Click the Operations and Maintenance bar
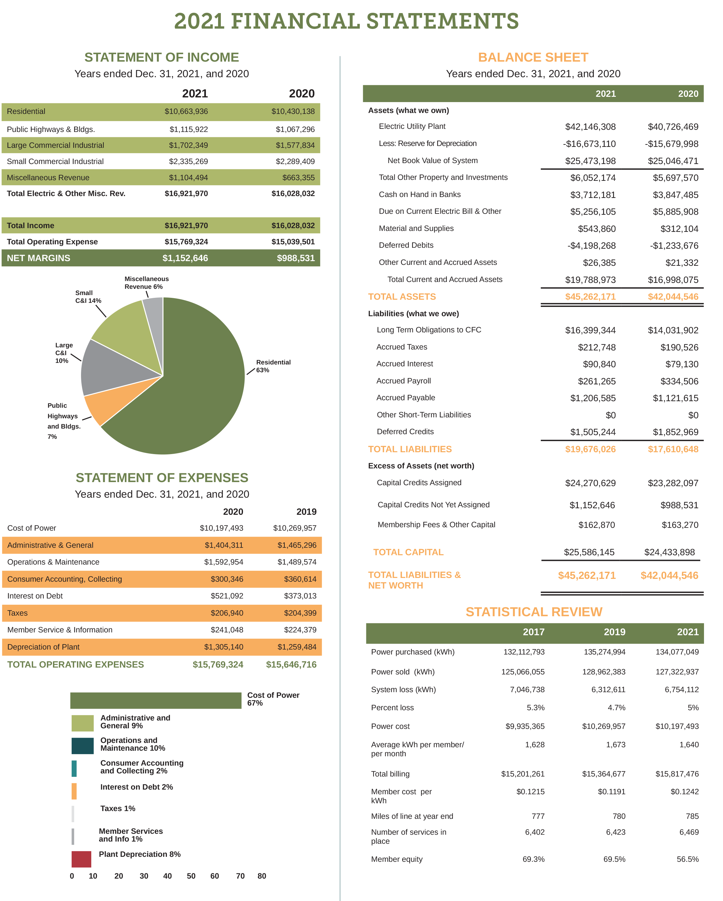 coord(82,746)
